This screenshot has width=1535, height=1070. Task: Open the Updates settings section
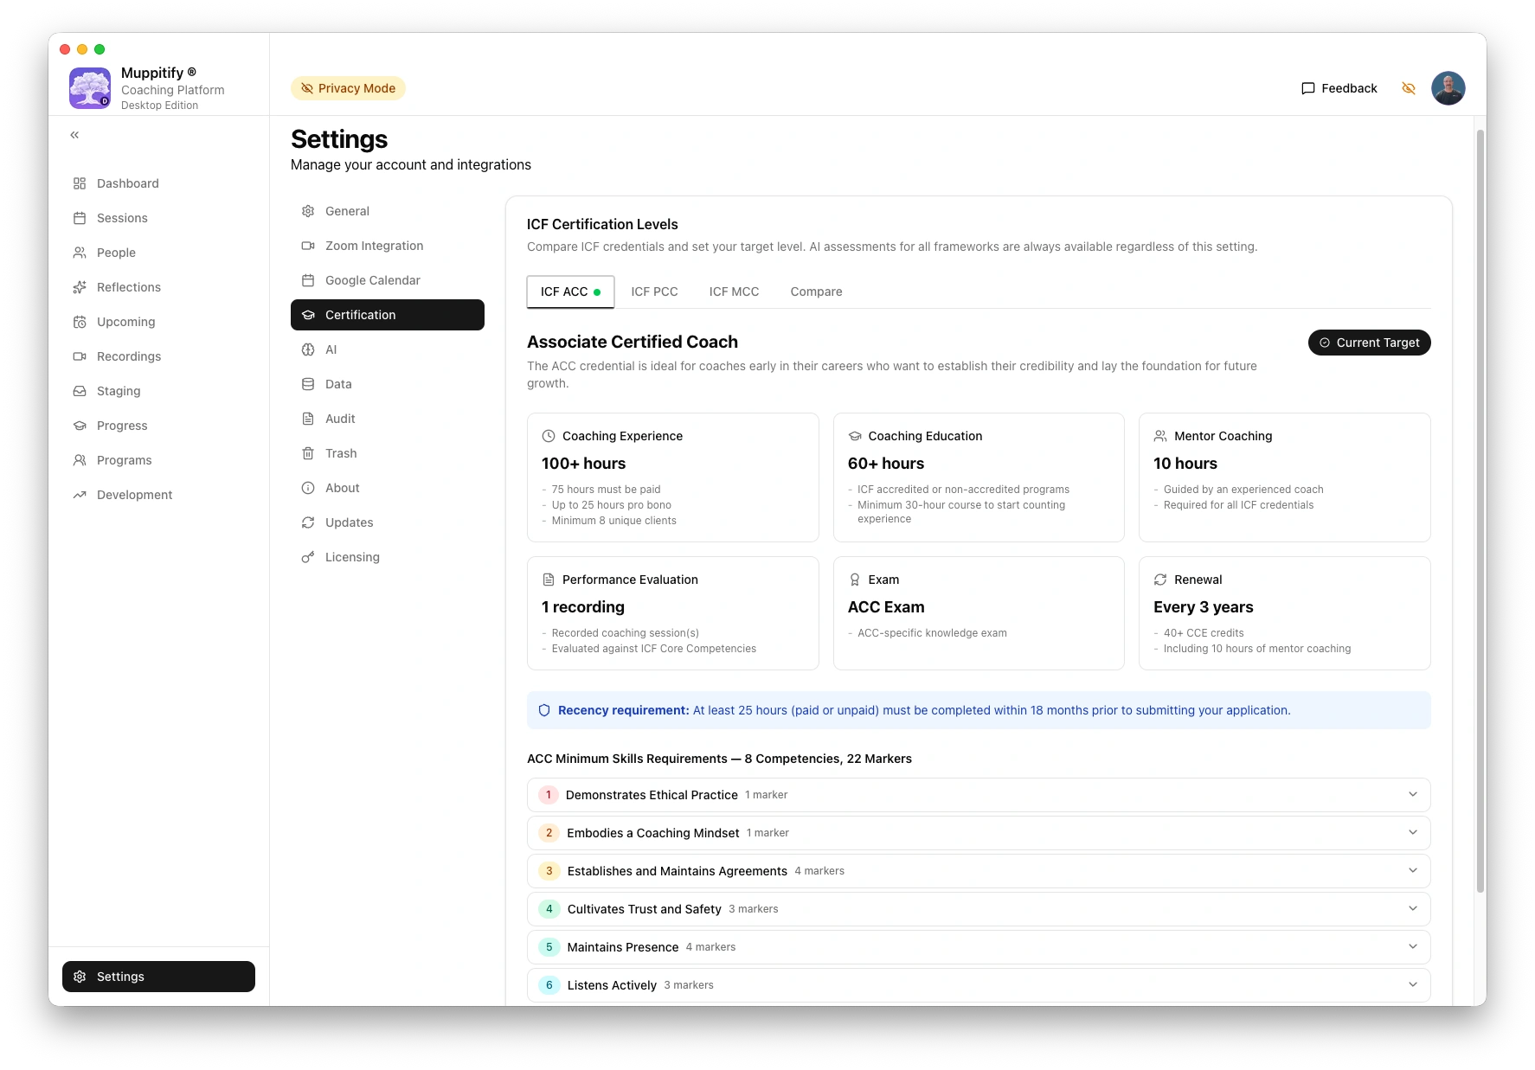(x=349, y=522)
